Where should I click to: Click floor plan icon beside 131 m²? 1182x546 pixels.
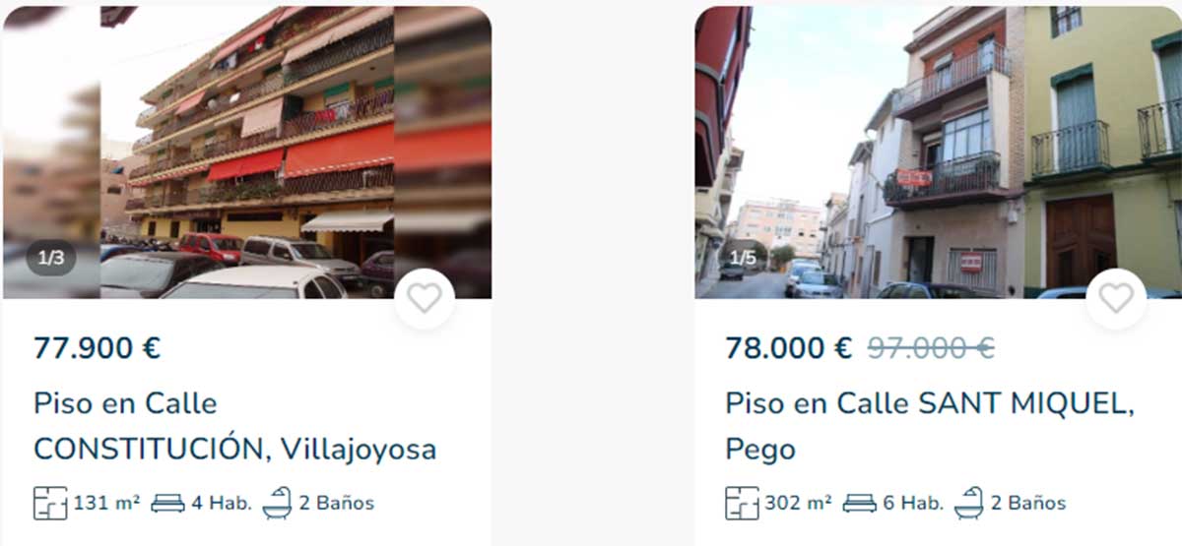point(50,503)
